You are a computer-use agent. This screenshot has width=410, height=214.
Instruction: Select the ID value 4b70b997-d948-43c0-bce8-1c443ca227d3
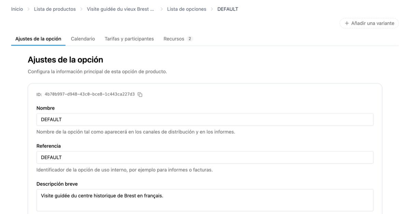pos(90,94)
